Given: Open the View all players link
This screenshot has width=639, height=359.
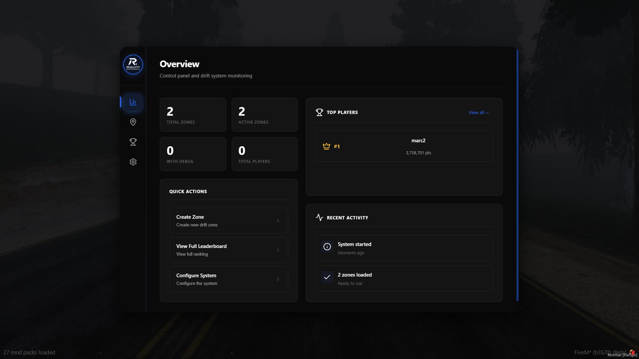Looking at the screenshot, I should coord(479,112).
